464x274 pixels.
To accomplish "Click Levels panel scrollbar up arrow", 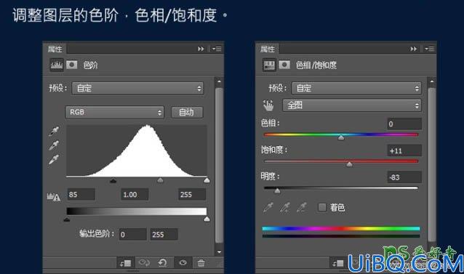I will pos(219,81).
